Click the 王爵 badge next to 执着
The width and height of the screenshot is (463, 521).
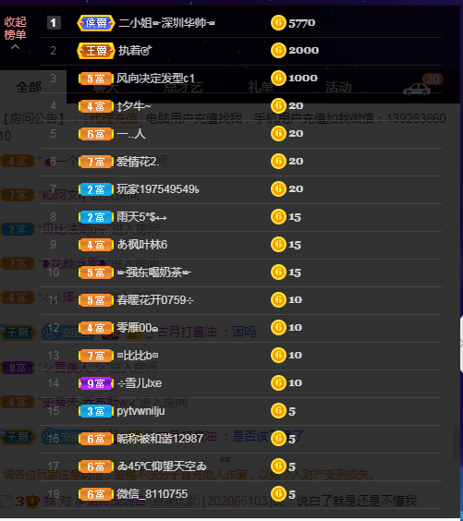pos(96,51)
